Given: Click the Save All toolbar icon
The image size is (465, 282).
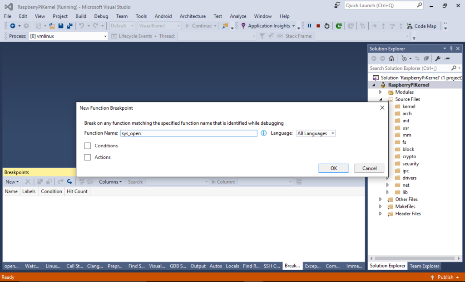Looking at the screenshot, I should (69, 26).
